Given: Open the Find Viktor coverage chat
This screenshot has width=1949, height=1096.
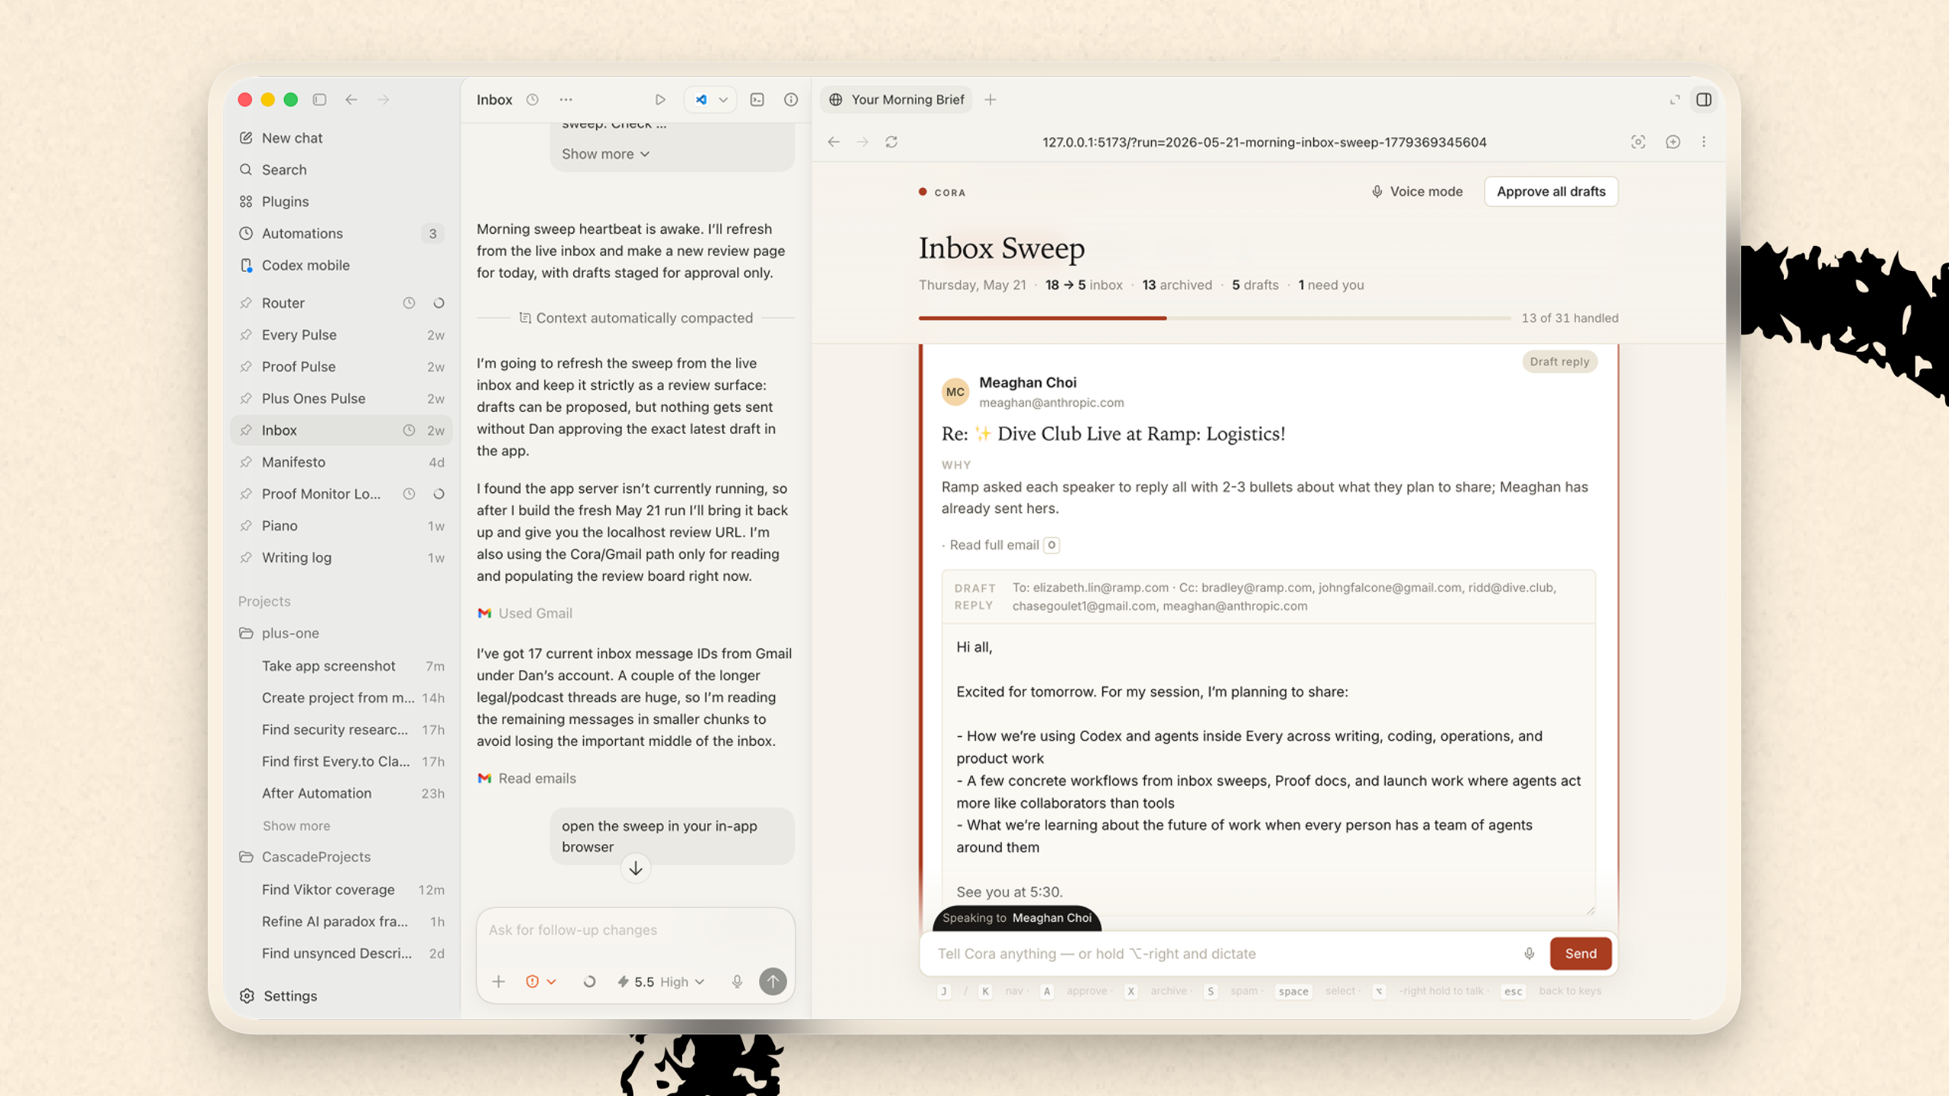Looking at the screenshot, I should tap(341, 890).
